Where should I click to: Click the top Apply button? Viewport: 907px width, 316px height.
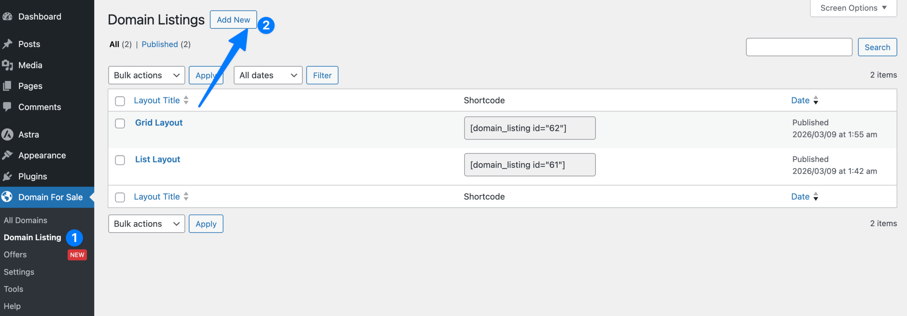click(205, 75)
